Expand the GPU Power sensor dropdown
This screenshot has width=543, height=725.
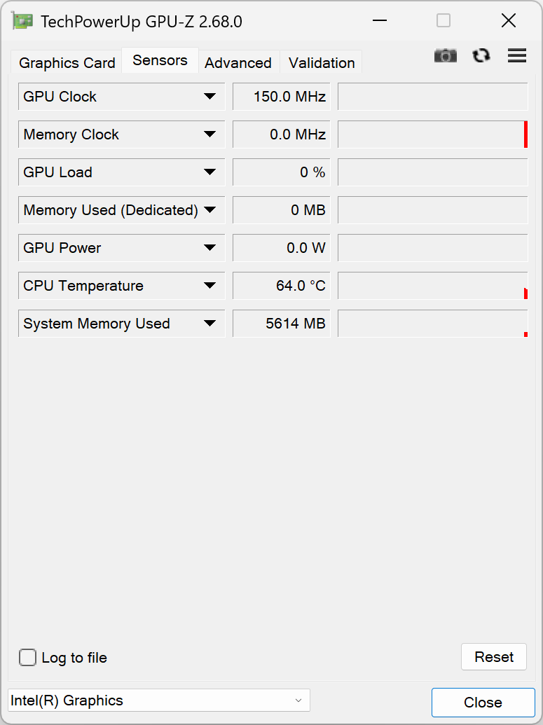click(x=209, y=248)
